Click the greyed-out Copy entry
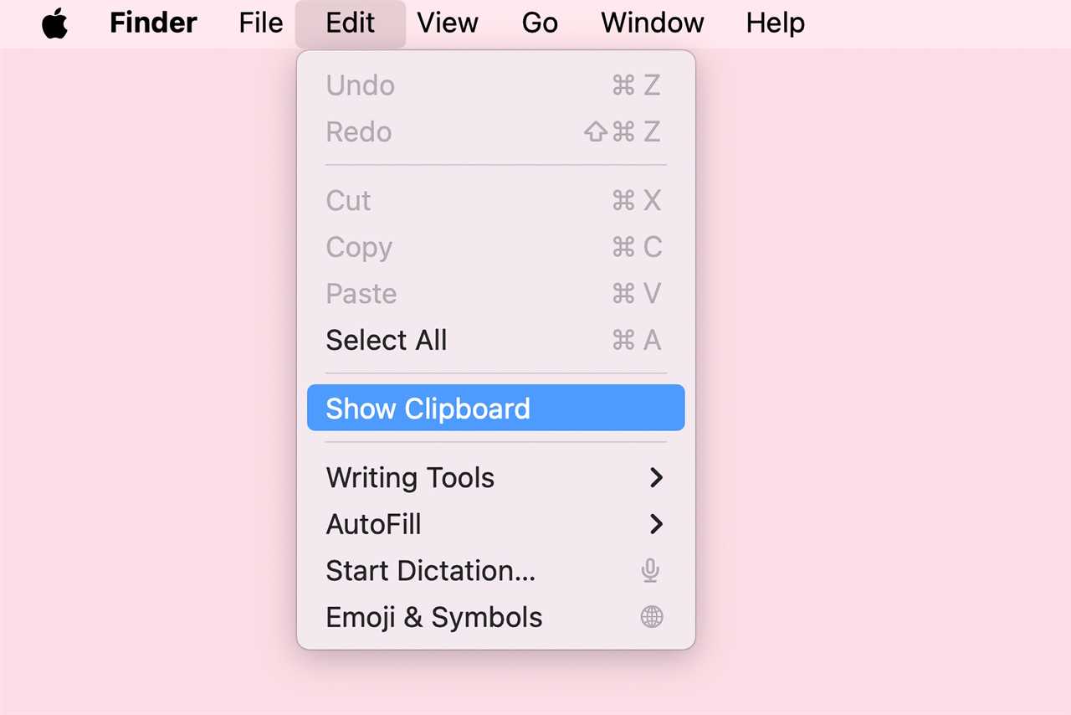The image size is (1071, 715). point(496,247)
